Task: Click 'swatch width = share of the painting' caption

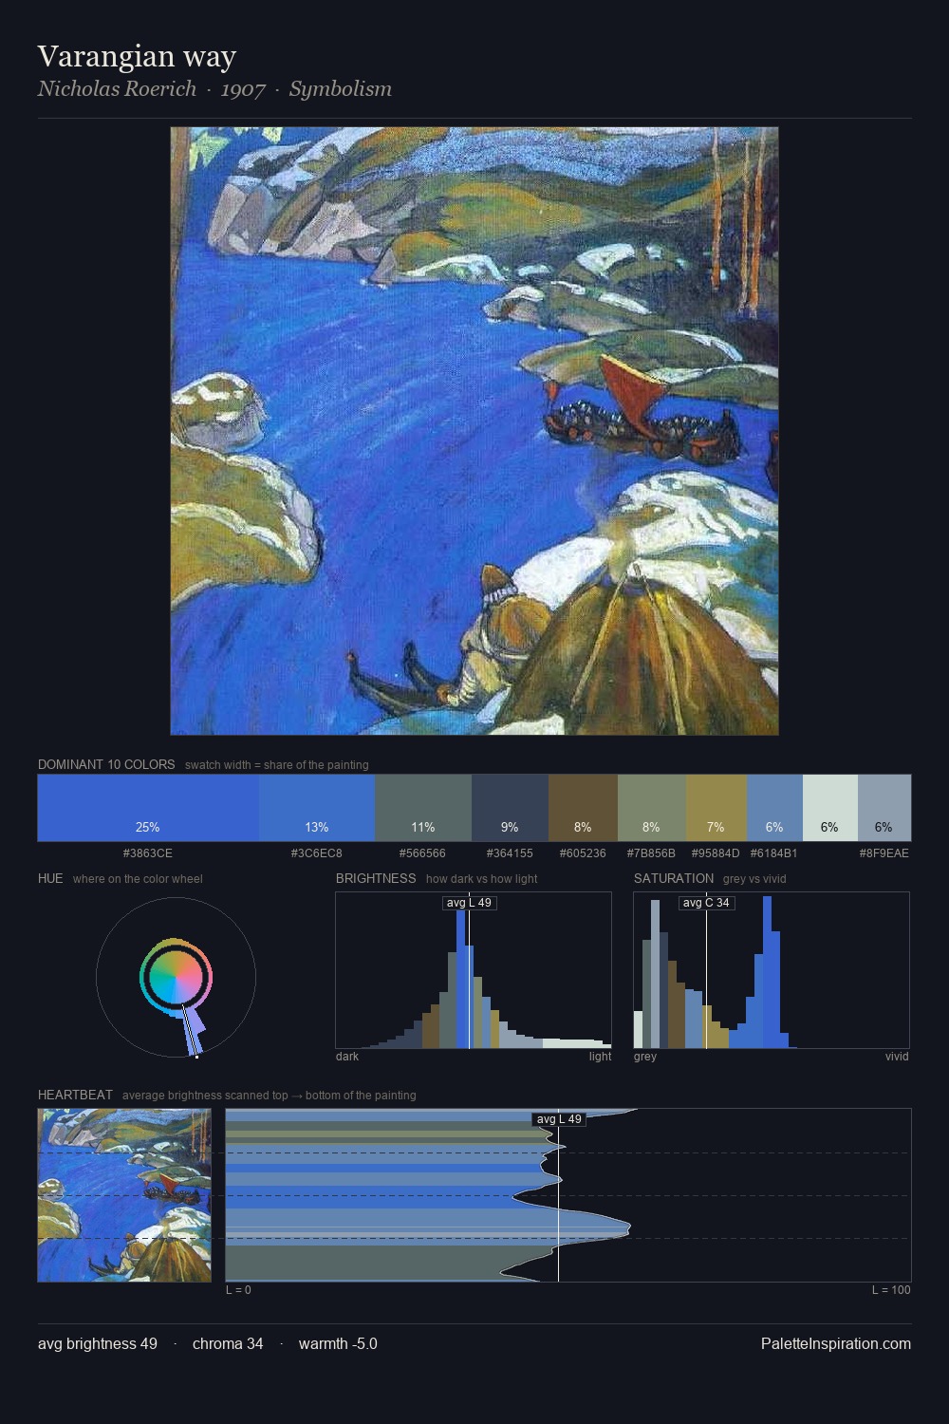Action: [x=277, y=764]
